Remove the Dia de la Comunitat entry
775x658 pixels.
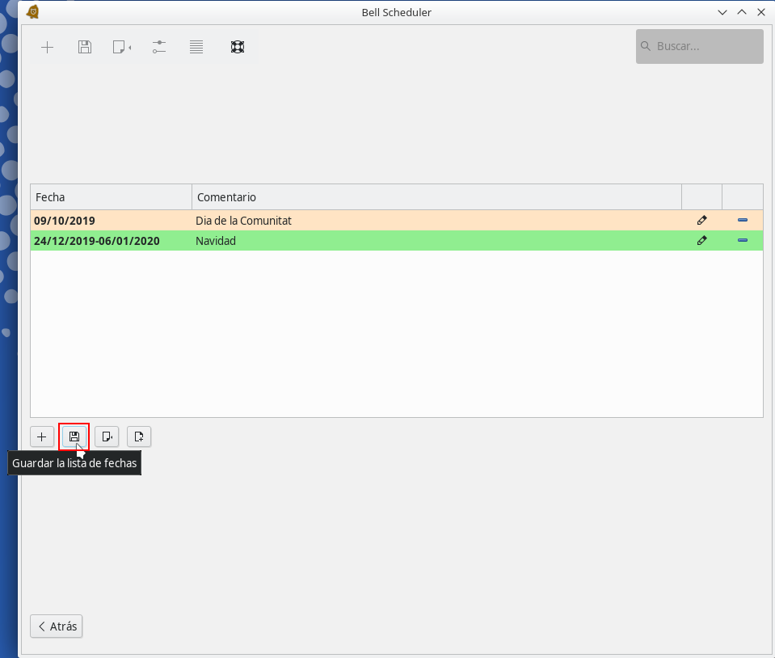(x=742, y=220)
